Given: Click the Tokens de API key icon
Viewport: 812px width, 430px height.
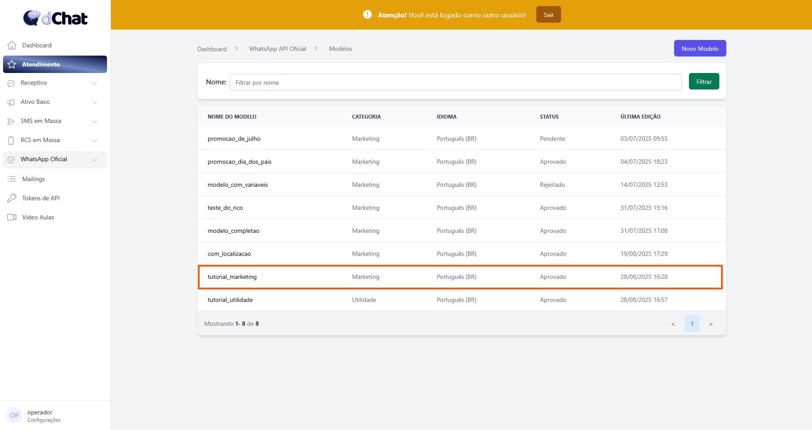Looking at the screenshot, I should click(x=12, y=198).
